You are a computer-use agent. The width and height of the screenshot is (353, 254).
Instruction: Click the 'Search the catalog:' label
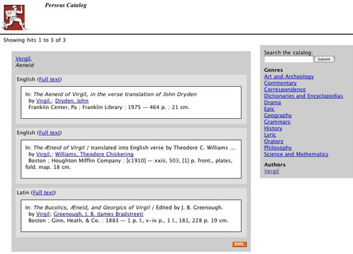(288, 53)
